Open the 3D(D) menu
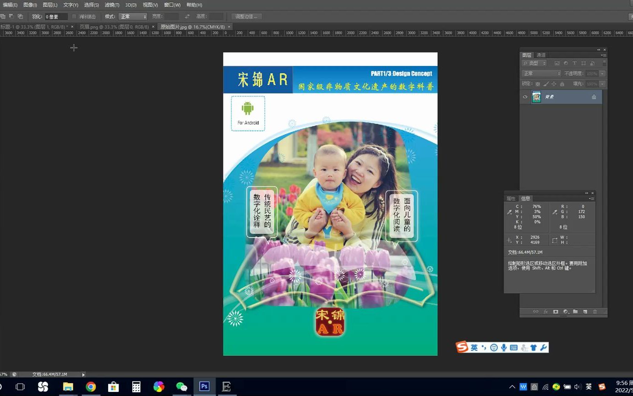Screen dimensions: 633x396 pos(131,5)
